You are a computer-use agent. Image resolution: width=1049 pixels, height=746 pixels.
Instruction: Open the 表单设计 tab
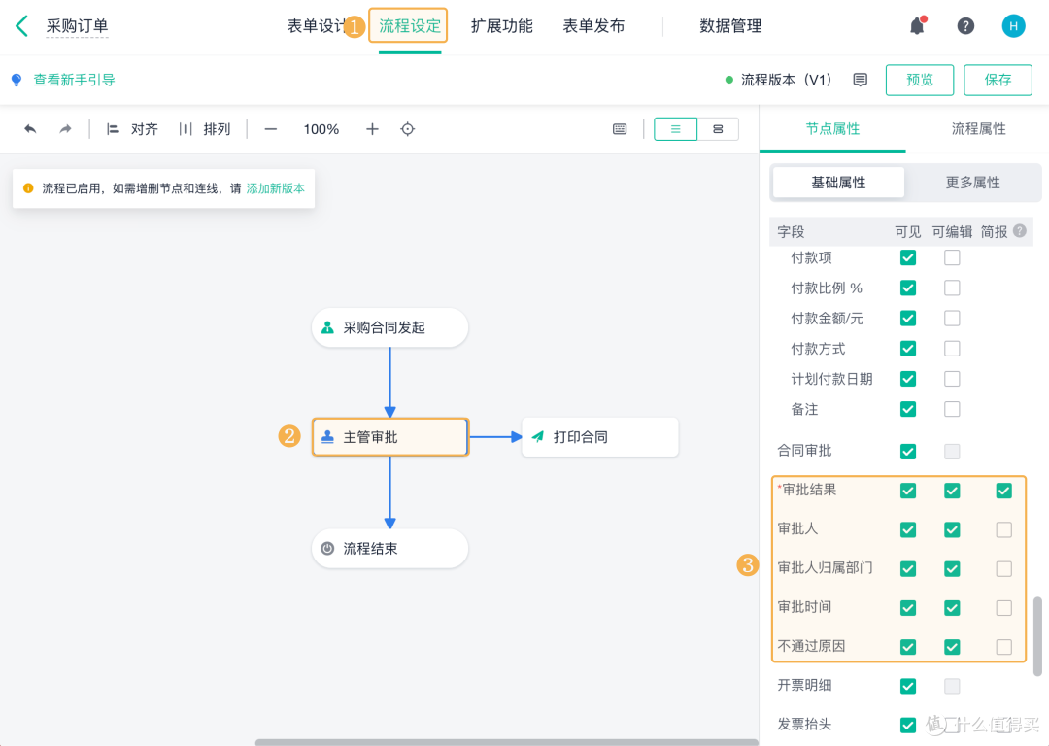(317, 26)
